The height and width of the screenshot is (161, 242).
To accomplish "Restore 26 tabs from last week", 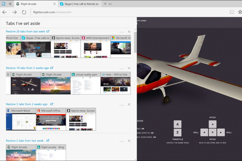I will click(26, 31).
